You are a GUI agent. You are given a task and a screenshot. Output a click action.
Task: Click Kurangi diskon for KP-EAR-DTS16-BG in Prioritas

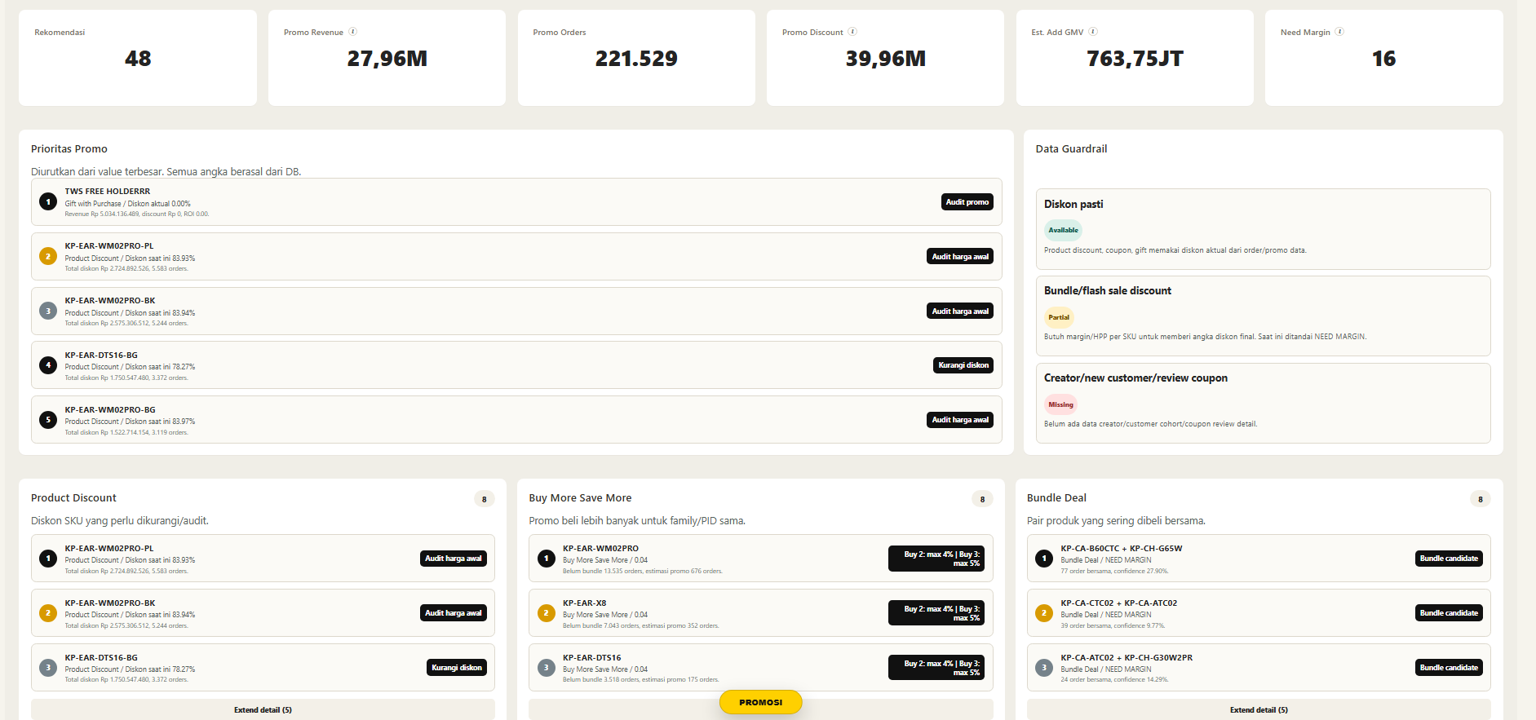963,365
